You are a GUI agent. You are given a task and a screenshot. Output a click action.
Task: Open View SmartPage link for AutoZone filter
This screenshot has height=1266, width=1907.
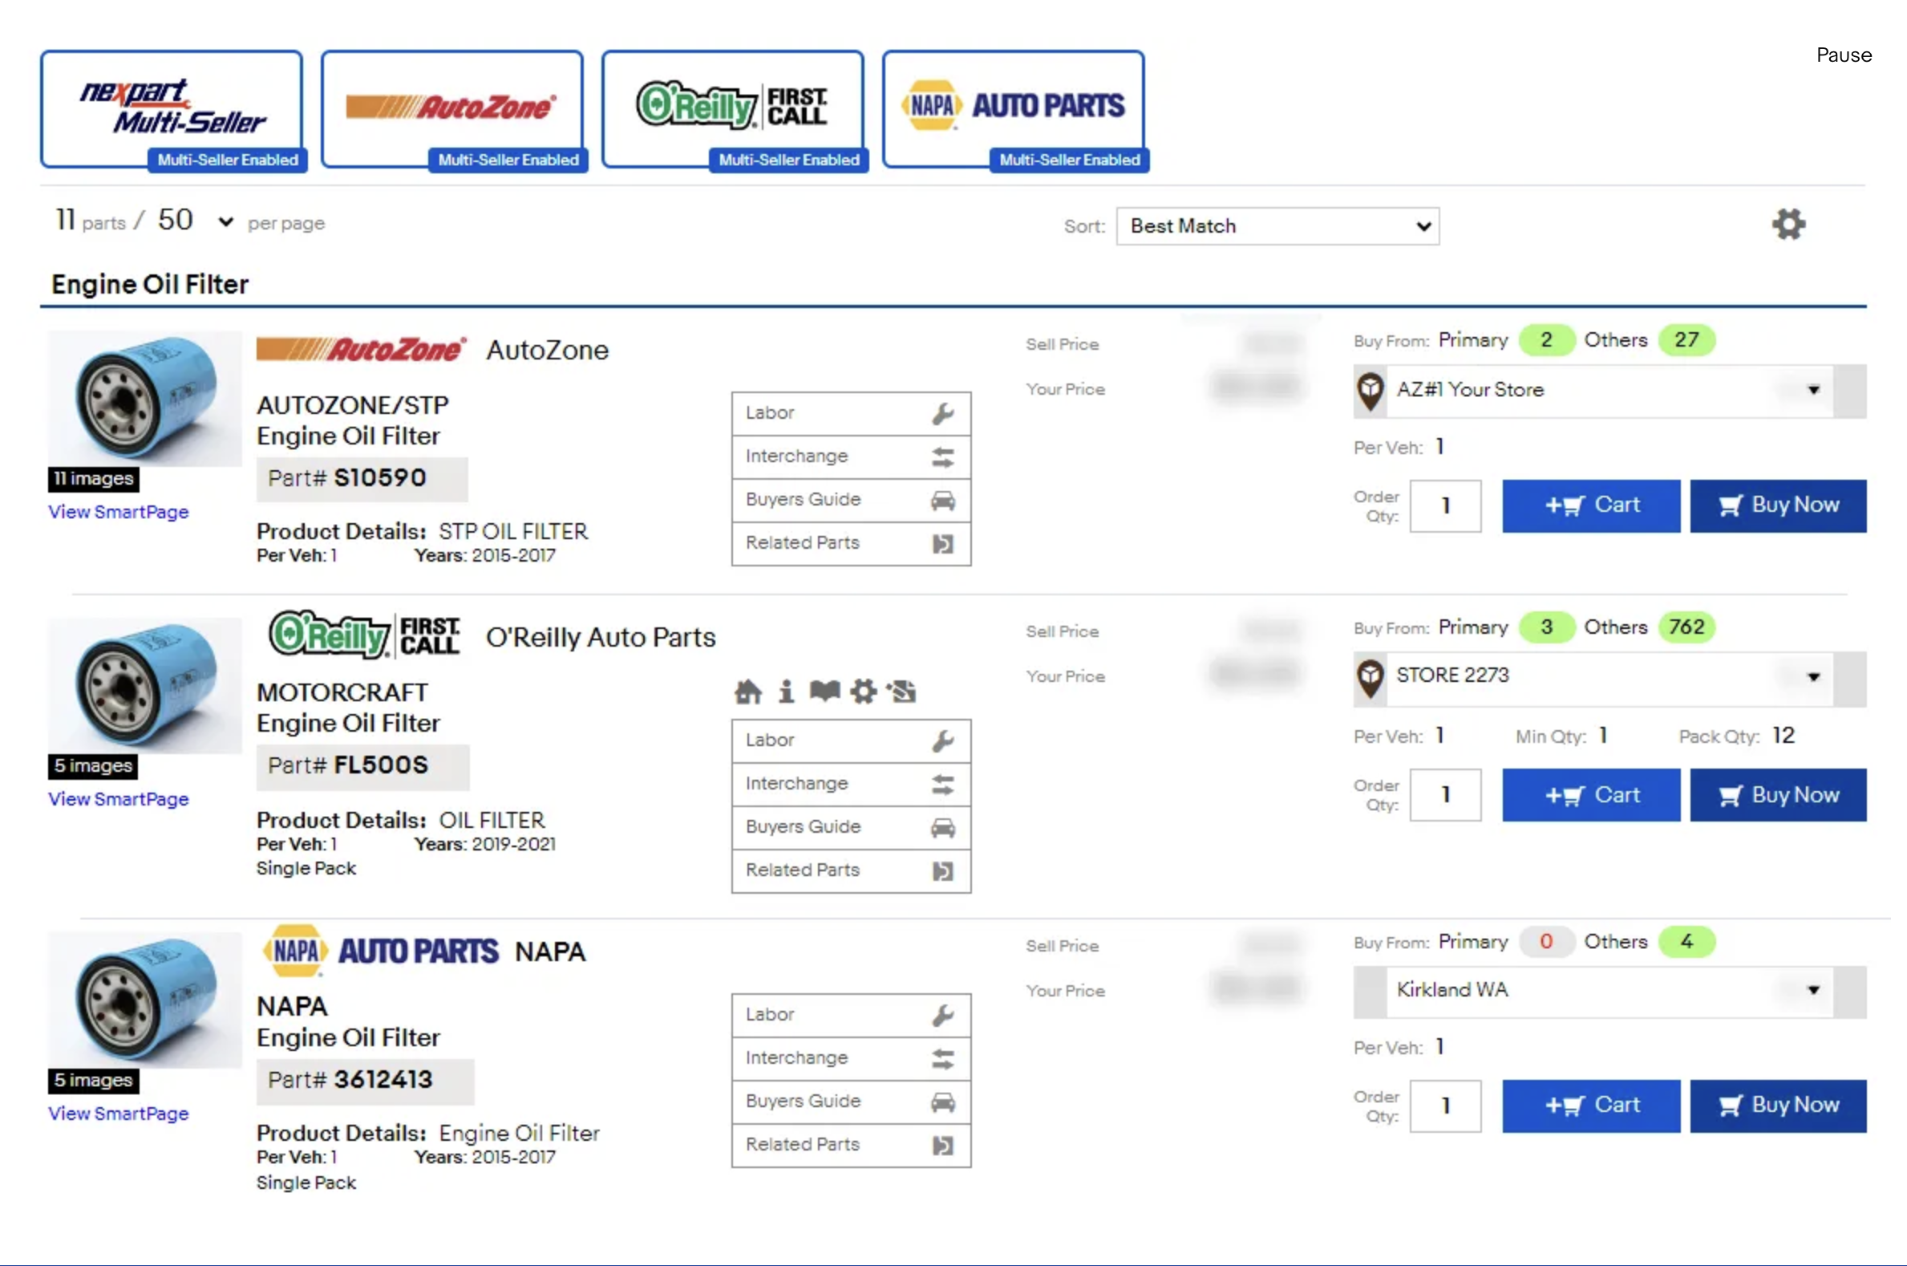click(x=119, y=512)
